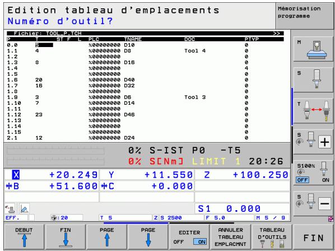335x251 pixels.
Task: Toggle the S100% spindle override OFF/ON softkey
Action: pyautogui.click(x=313, y=173)
